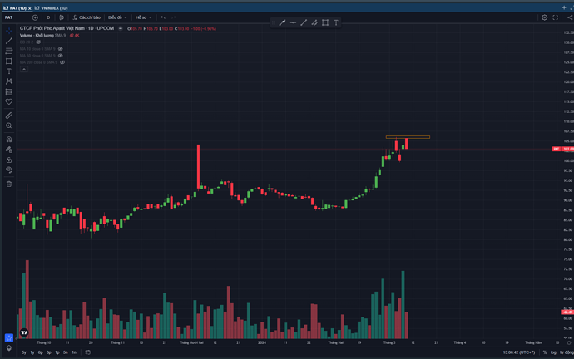
Task: Open the zoom-in magnifier tool
Action: point(9,125)
